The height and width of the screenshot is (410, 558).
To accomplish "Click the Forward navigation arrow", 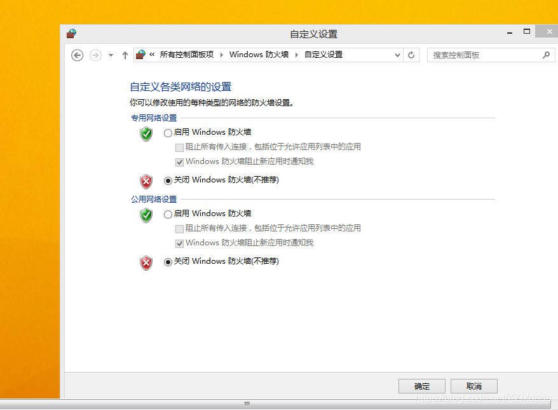I will pos(95,55).
